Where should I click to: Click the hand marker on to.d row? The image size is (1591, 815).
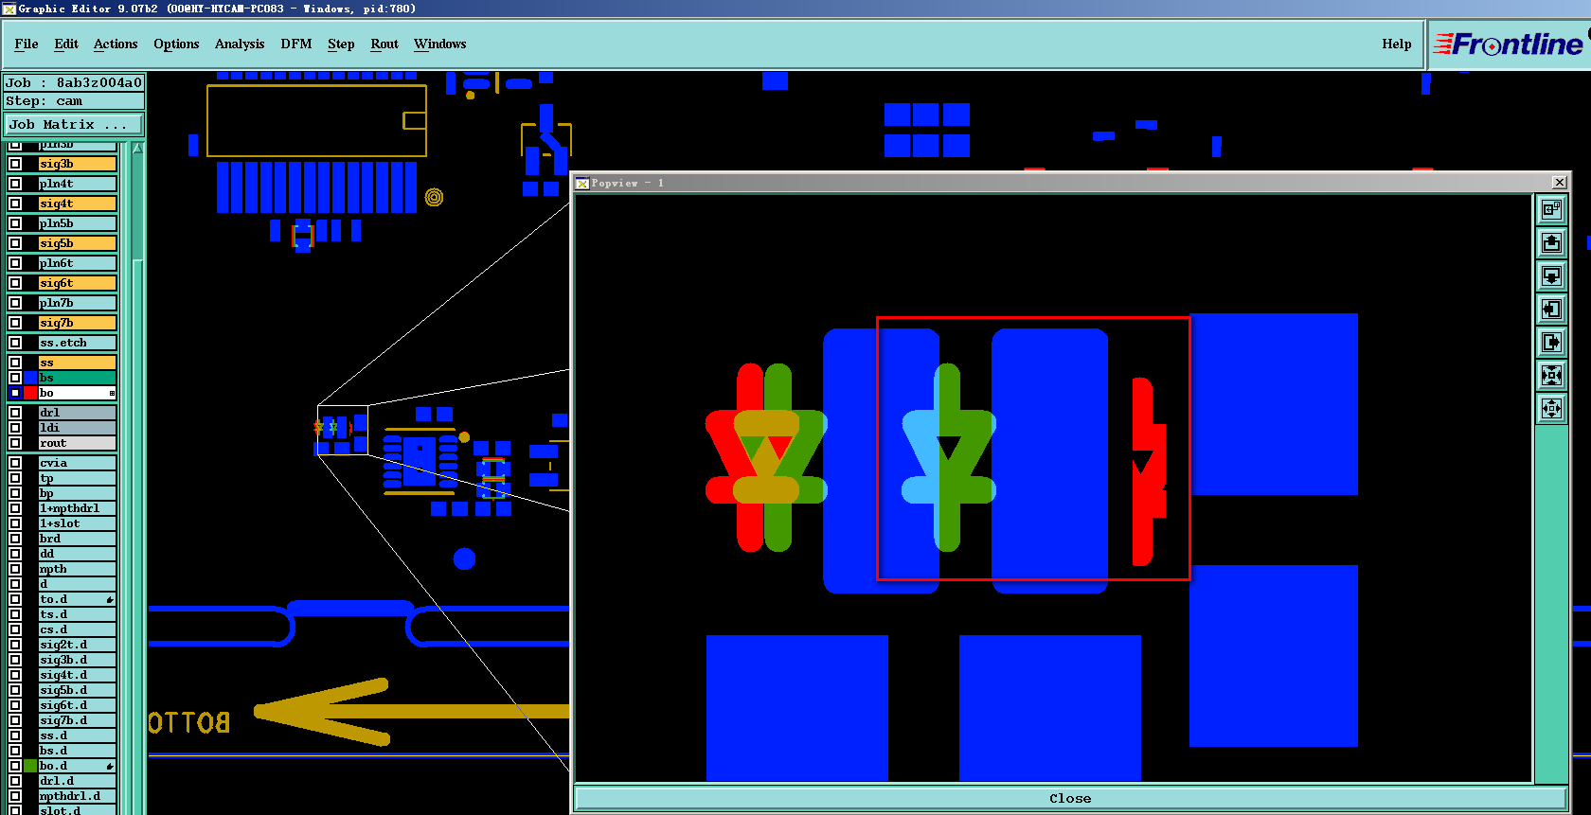tap(110, 600)
